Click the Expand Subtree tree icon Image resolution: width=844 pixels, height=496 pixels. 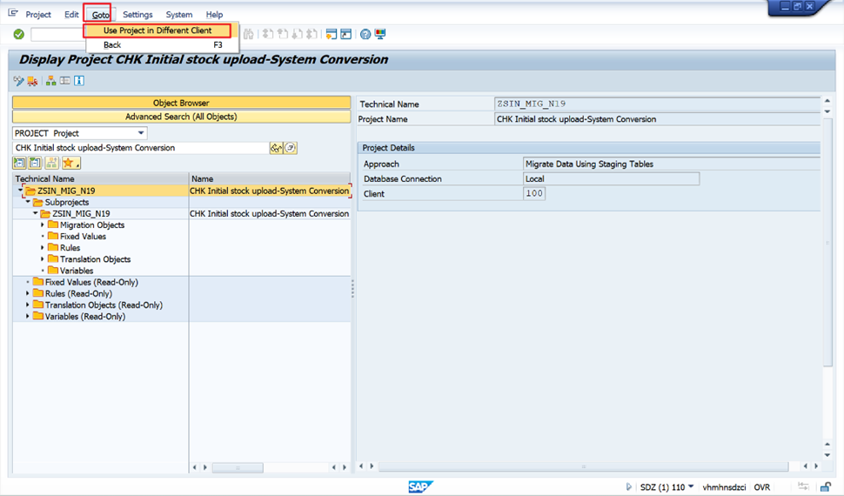pos(19,163)
